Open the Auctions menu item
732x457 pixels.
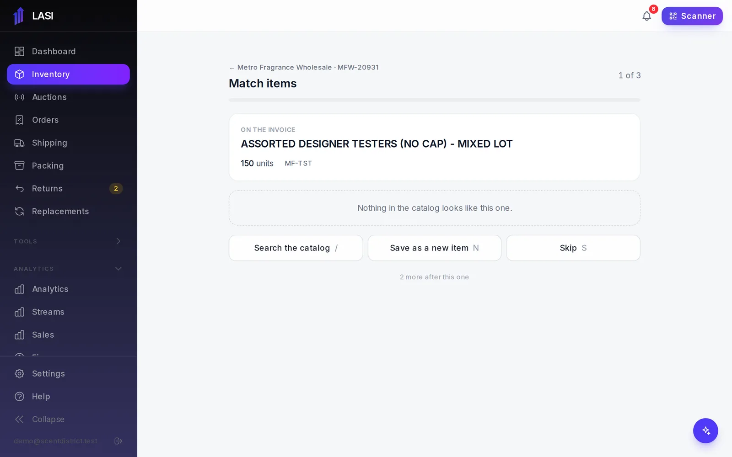pos(68,97)
